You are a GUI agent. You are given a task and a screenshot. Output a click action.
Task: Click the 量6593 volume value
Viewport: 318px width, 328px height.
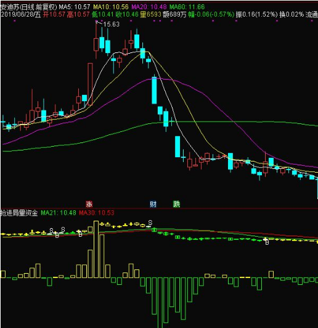click(x=151, y=15)
